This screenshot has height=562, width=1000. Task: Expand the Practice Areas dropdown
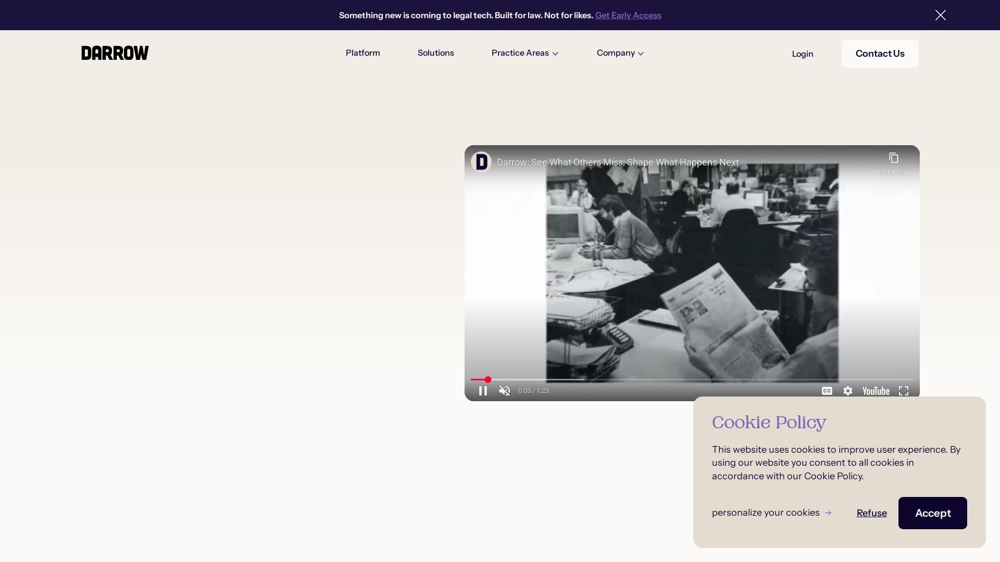click(x=524, y=53)
